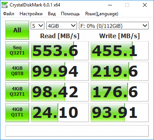This screenshot has width=154, height=140.
Task: Open the Язык(Language) menu
Action: click(x=102, y=14)
